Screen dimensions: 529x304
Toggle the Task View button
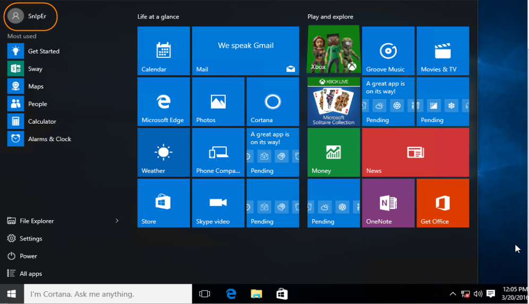click(204, 294)
